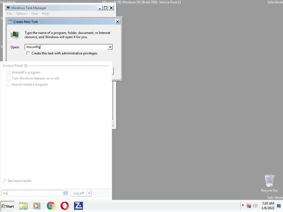
Task: Click the Control Panel (5) results header
Action: pyautogui.click(x=15, y=66)
